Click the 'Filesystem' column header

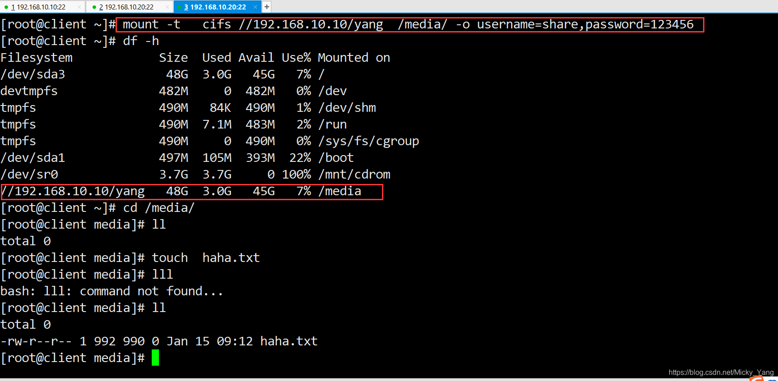(37, 58)
